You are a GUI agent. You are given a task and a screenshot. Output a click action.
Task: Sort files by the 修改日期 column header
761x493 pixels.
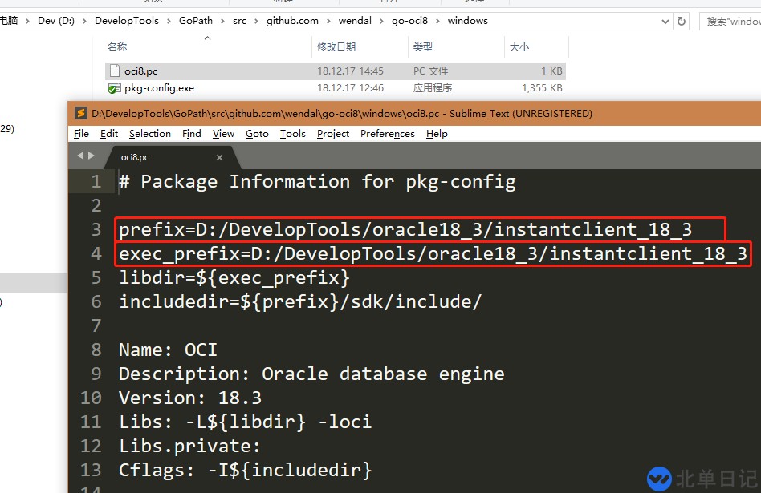pyautogui.click(x=335, y=47)
